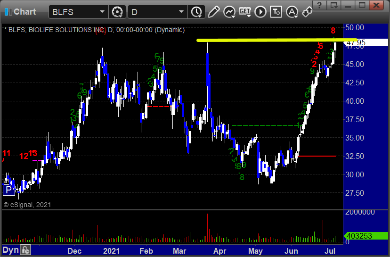Click the current price label 47.95

pyautogui.click(x=365, y=42)
